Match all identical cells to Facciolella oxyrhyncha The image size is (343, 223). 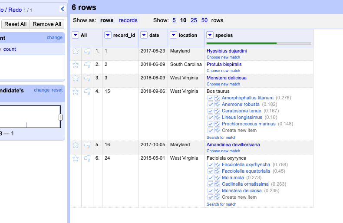click(x=217, y=164)
